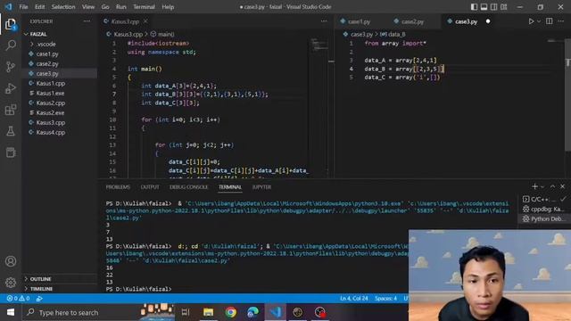The height and width of the screenshot is (321, 571).
Task: Open File Explorer from taskbar
Action: pyautogui.click(x=208, y=312)
